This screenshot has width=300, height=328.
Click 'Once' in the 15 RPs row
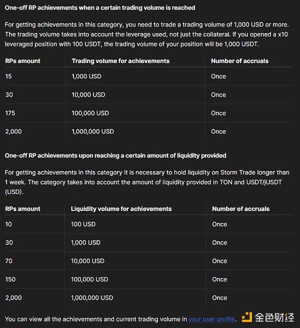(x=218, y=76)
